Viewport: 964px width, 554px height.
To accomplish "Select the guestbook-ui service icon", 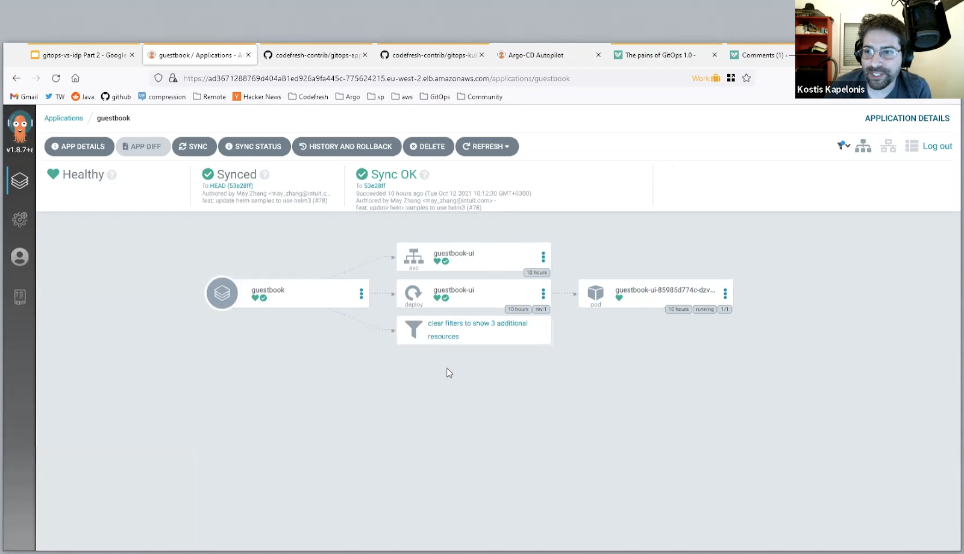I will pyautogui.click(x=413, y=257).
